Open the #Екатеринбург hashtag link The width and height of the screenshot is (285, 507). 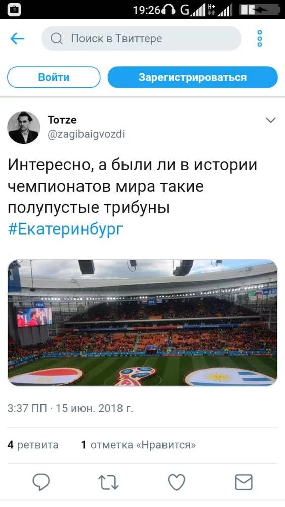(65, 229)
